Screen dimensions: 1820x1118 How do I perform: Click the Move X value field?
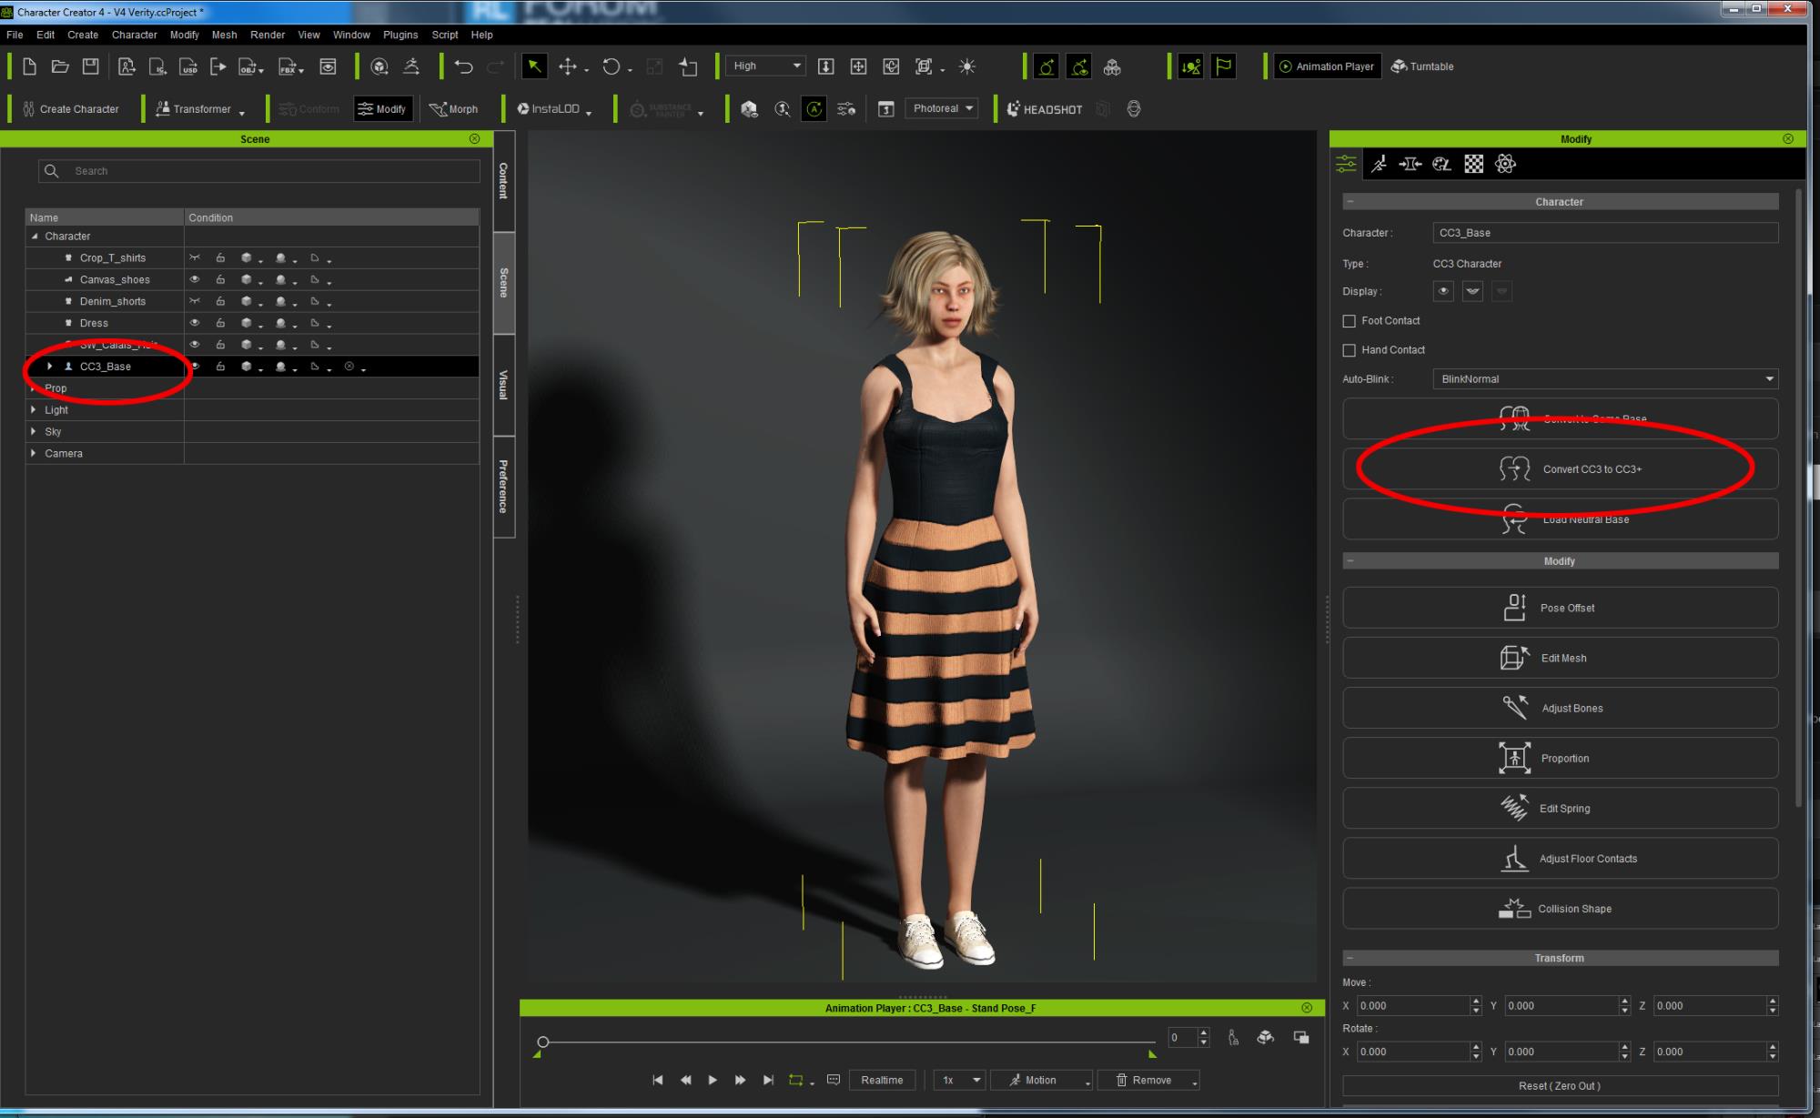click(1413, 1005)
